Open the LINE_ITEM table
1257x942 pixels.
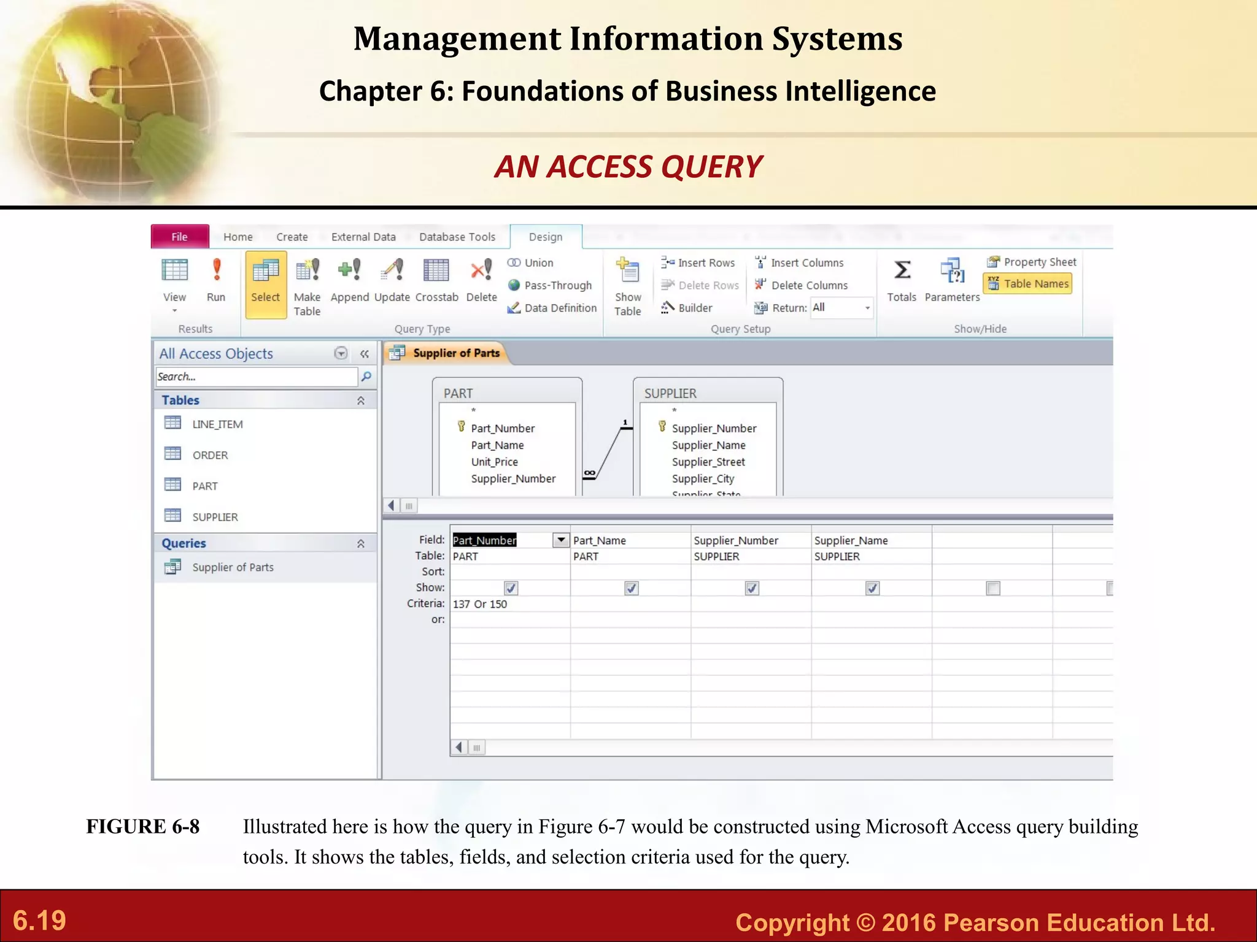click(x=217, y=424)
